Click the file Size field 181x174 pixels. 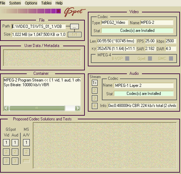click(39, 35)
